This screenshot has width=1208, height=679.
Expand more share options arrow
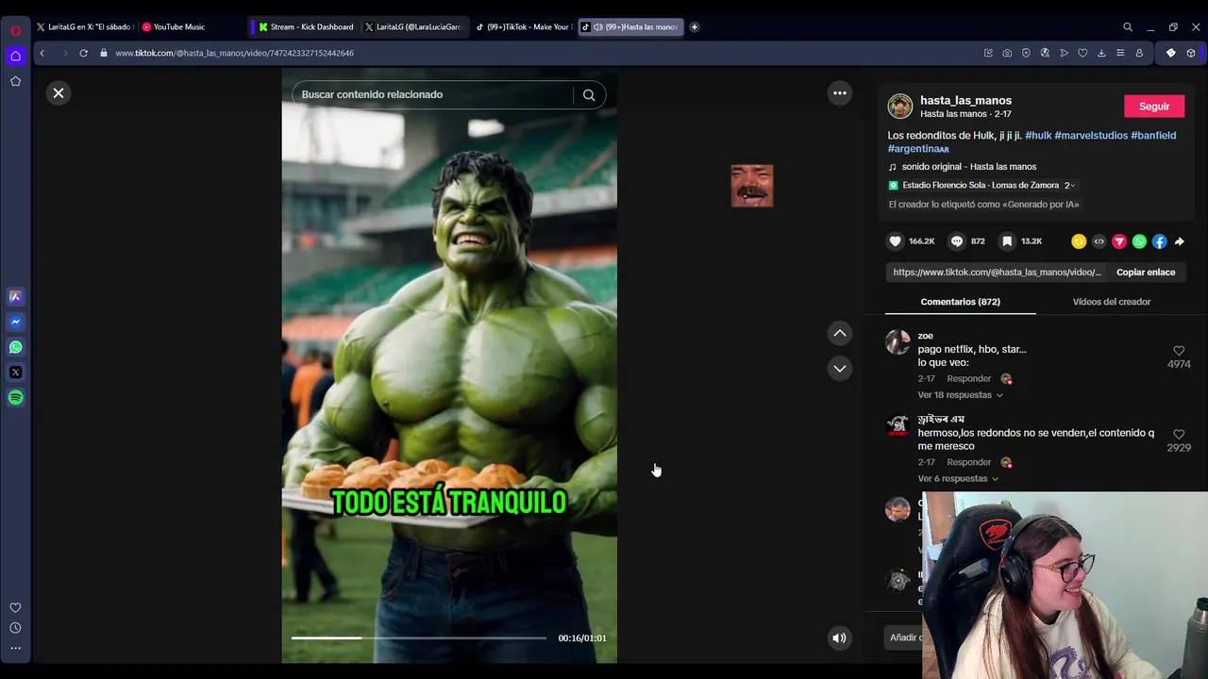coord(1180,241)
